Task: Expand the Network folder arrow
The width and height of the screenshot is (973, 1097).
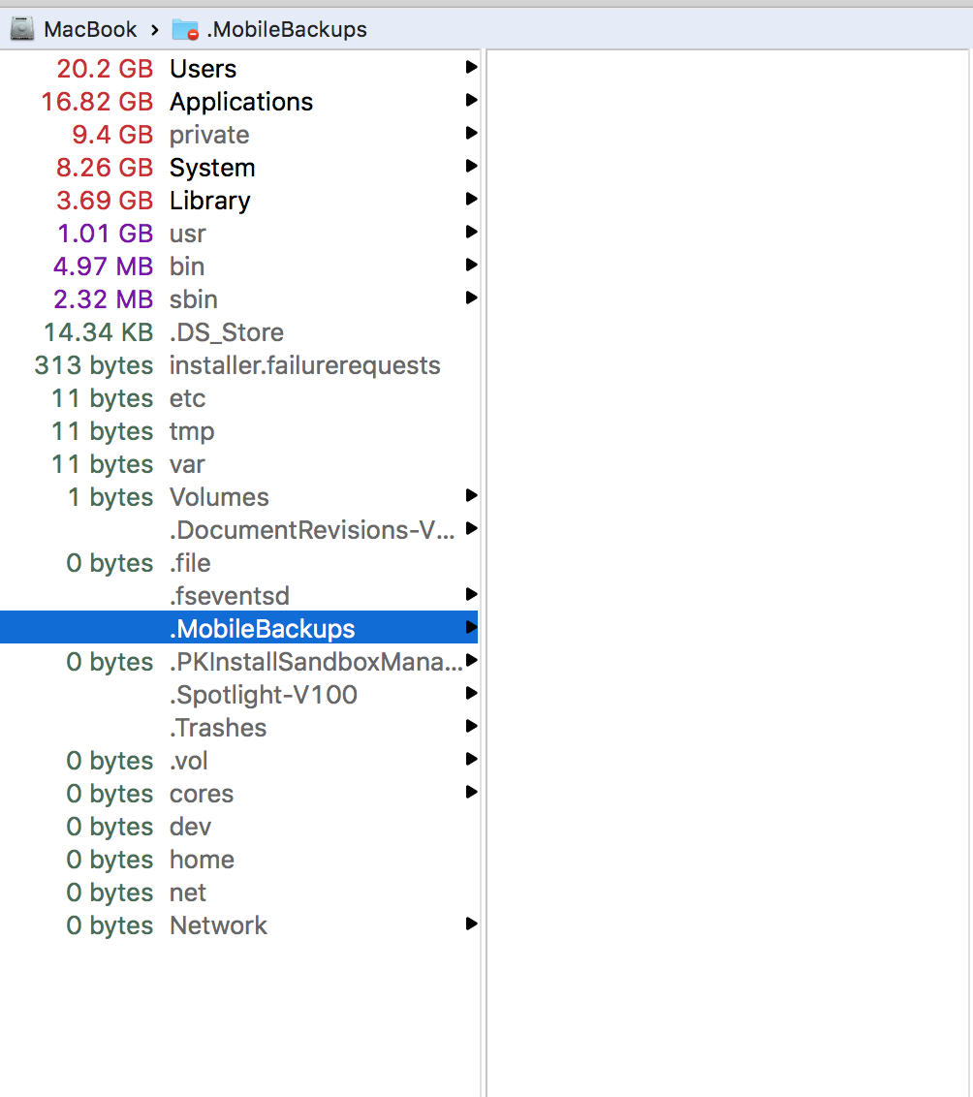Action: tap(471, 924)
